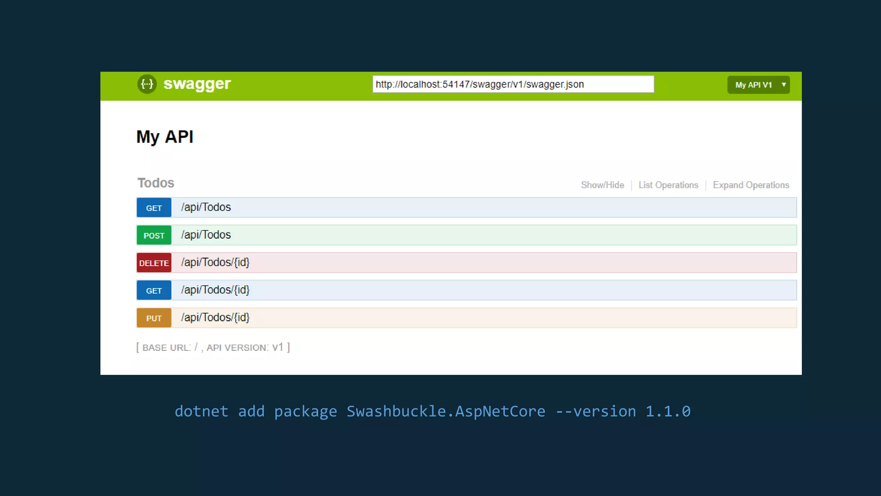
Task: Focus the swagger.json URL input field
Action: (513, 84)
